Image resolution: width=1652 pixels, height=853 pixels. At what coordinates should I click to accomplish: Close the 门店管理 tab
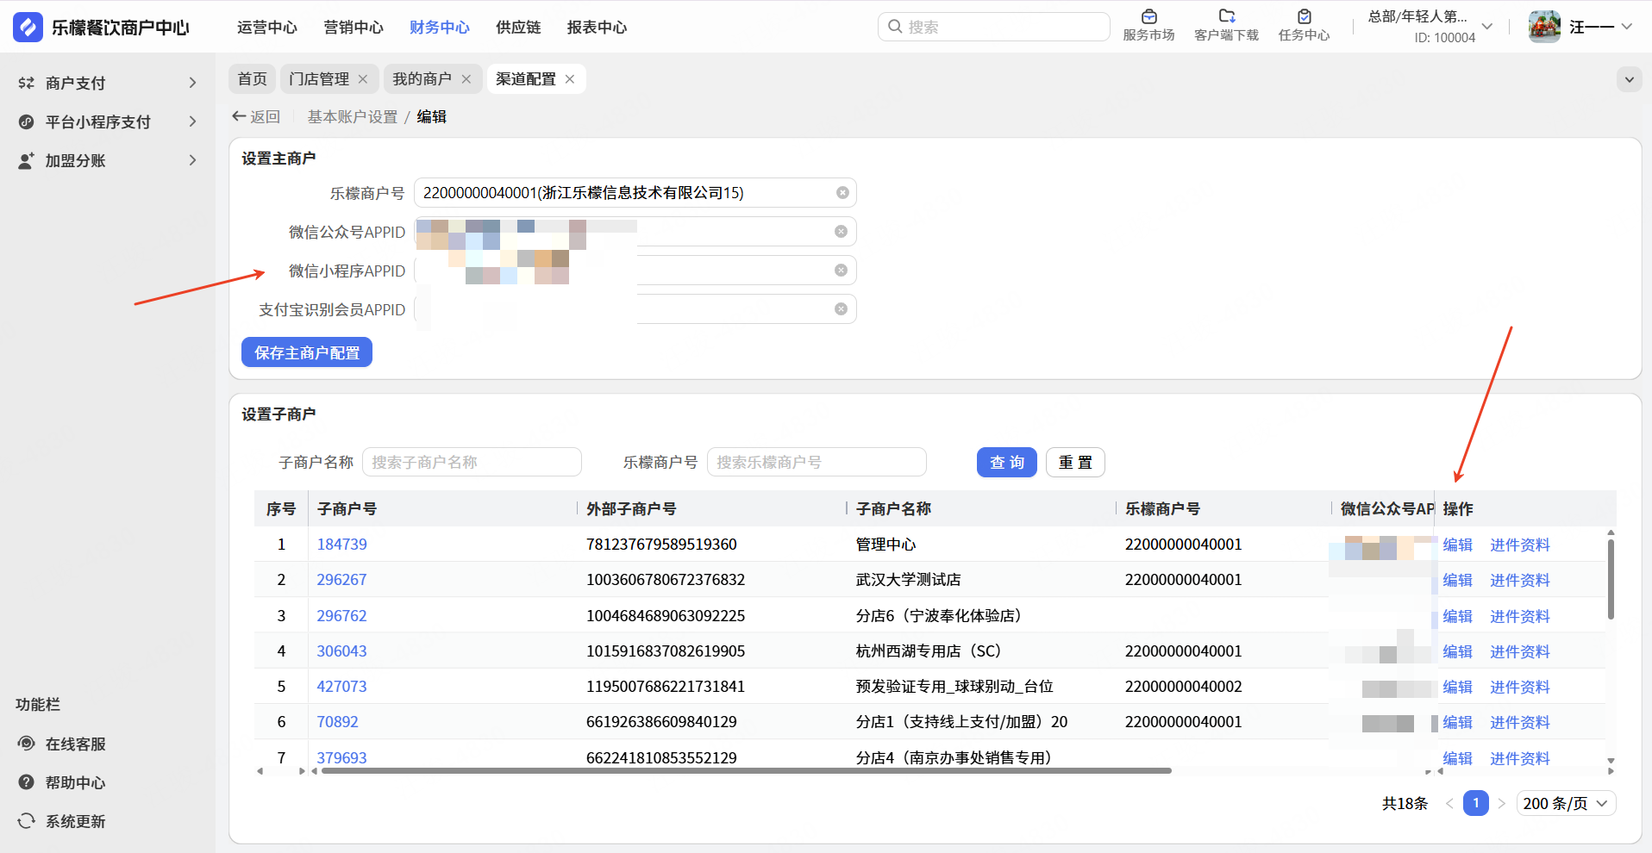[363, 79]
